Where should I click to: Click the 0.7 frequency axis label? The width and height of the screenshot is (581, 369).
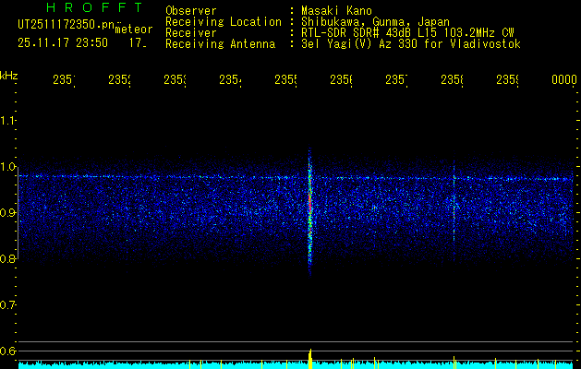(x=7, y=305)
